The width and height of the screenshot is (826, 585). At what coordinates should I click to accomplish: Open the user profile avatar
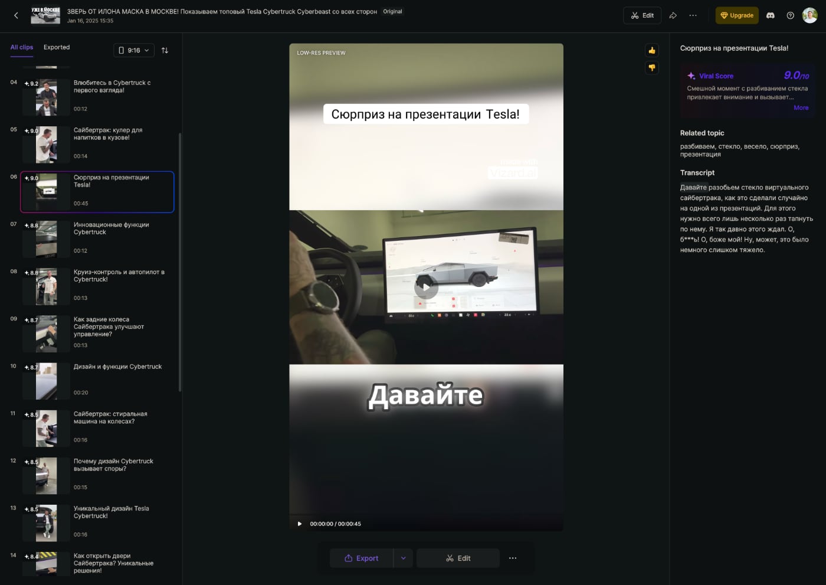pyautogui.click(x=809, y=15)
